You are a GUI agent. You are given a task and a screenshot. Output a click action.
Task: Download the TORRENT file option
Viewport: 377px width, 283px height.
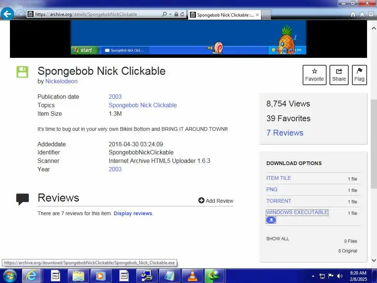pos(279,201)
